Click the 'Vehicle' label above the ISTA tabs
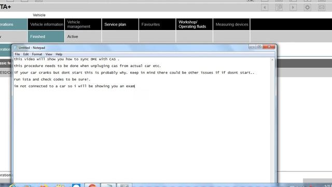Screen dimensions: 332x187 pos(39,15)
